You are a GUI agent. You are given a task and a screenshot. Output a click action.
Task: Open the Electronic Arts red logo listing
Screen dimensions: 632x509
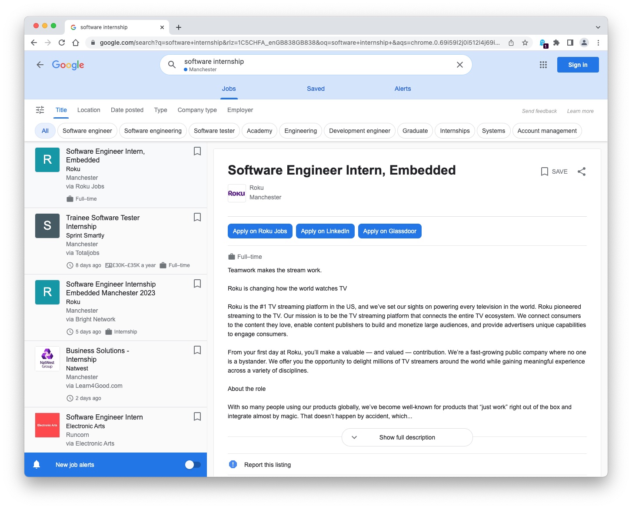47,425
